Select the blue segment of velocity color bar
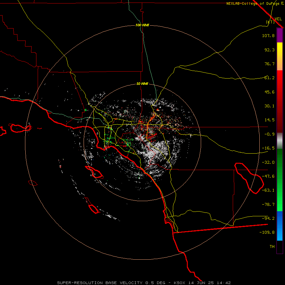The height and width of the screenshot is (285, 285). 280,226
